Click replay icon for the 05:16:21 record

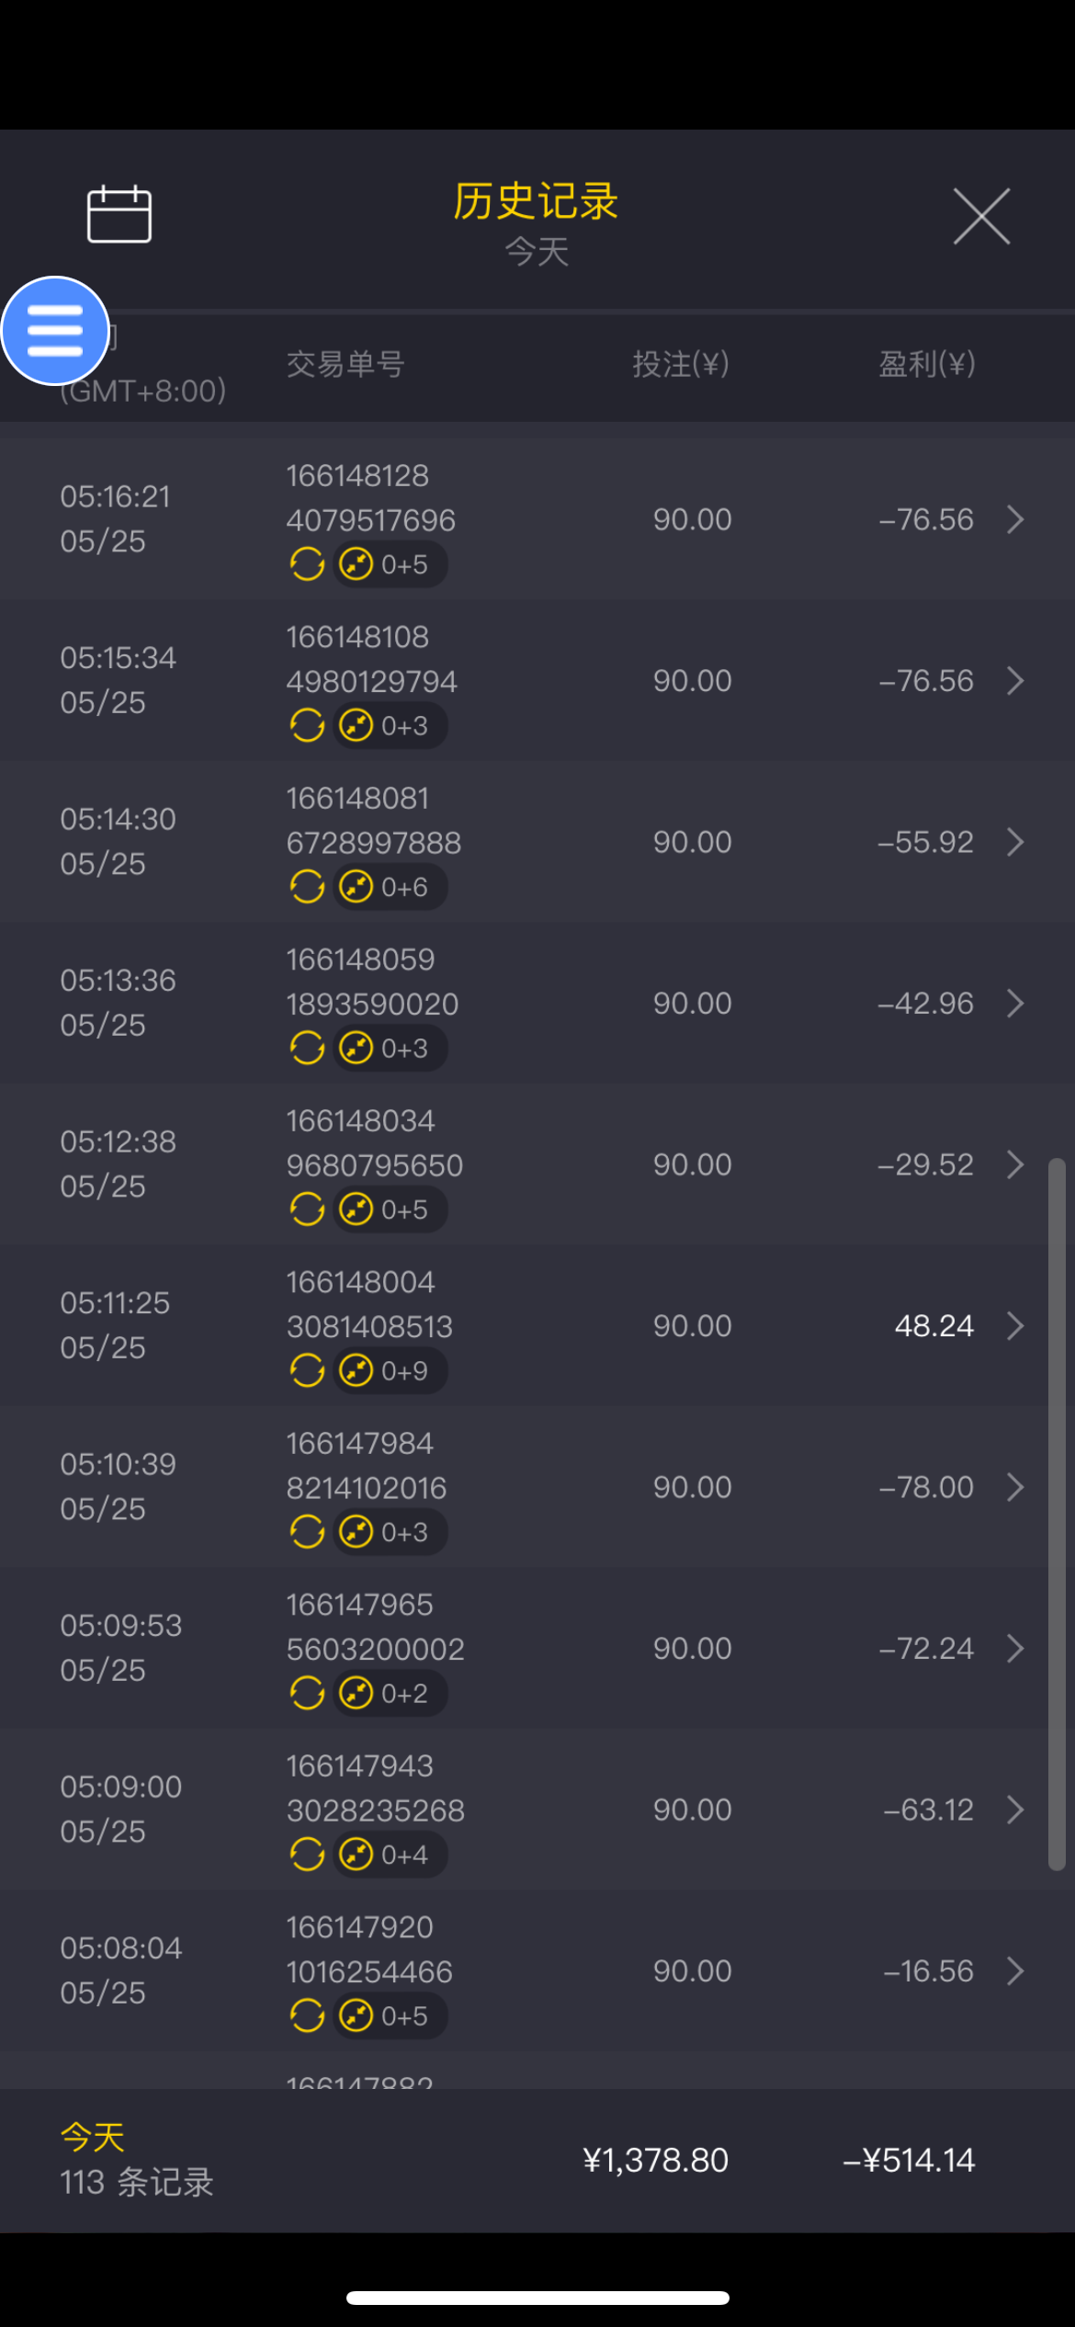(x=307, y=564)
